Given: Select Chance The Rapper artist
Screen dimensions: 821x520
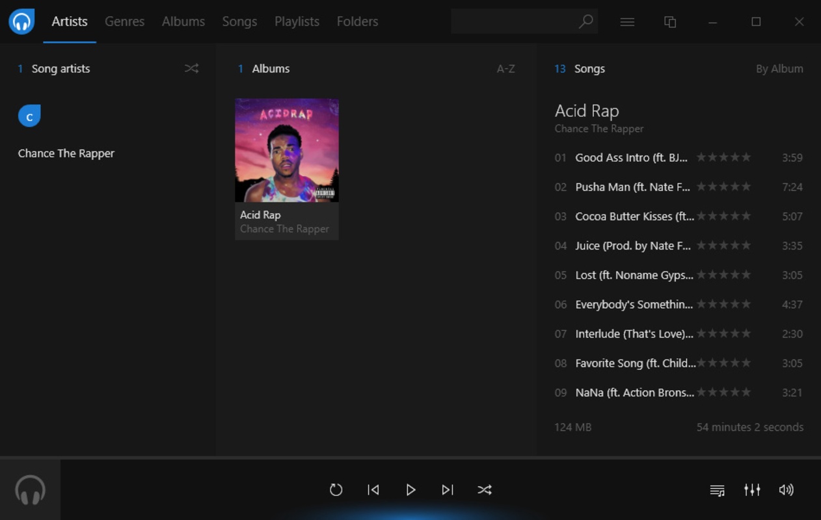Looking at the screenshot, I should 66,153.
